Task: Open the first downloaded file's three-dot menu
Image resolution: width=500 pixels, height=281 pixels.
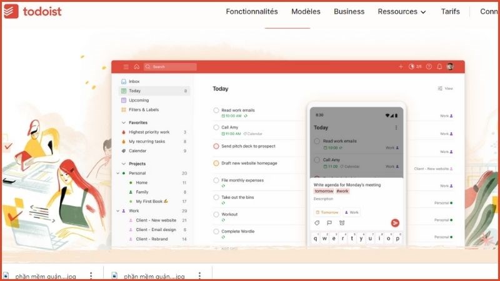Action: 91,275
